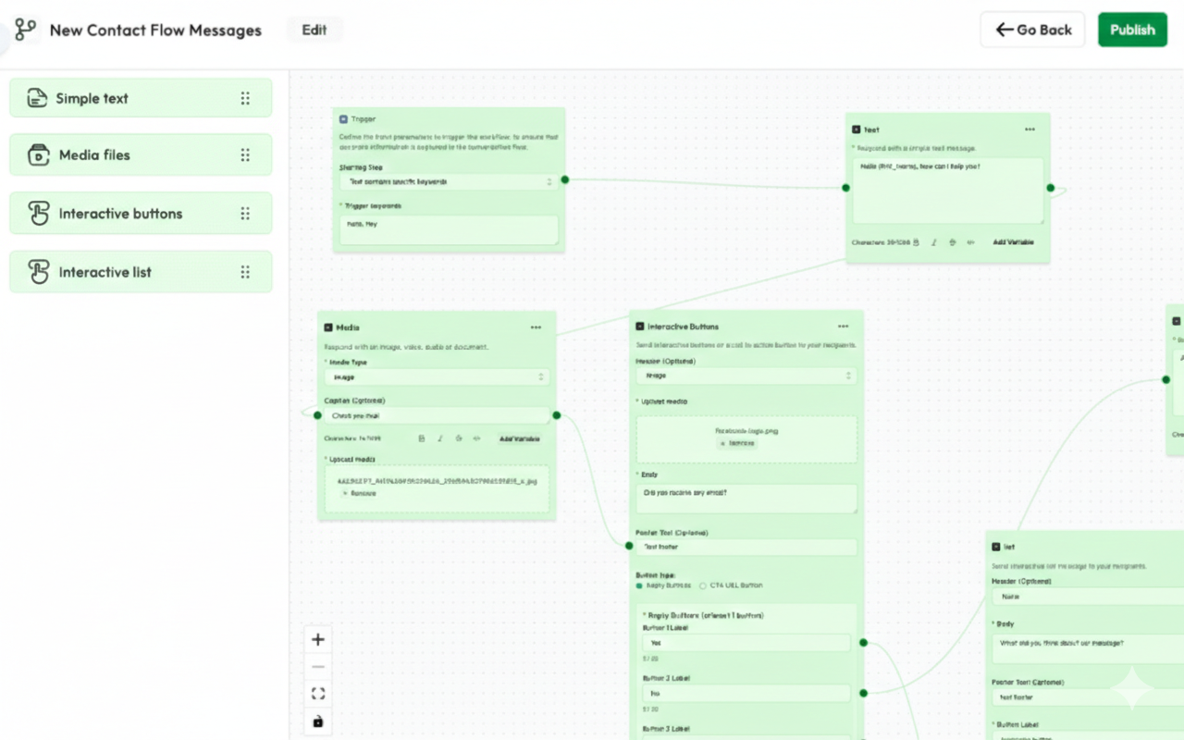Image resolution: width=1184 pixels, height=740 pixels.
Task: Open the Media node three-dot menu
Action: coord(536,327)
